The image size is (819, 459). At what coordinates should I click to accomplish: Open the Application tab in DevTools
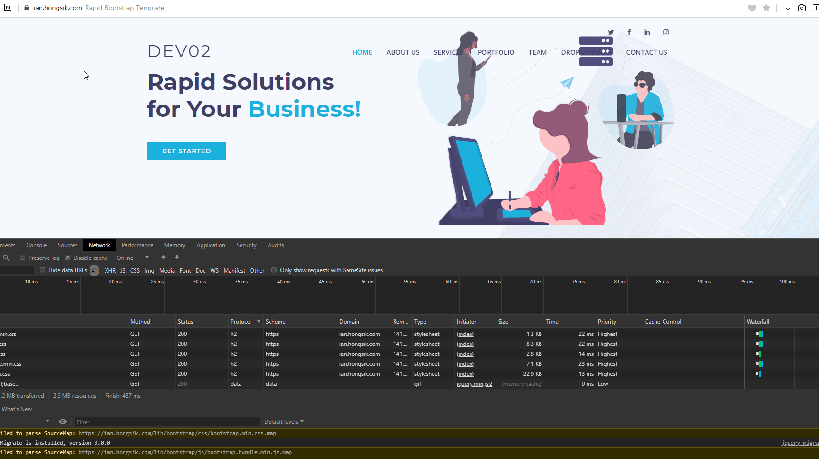[x=211, y=245]
